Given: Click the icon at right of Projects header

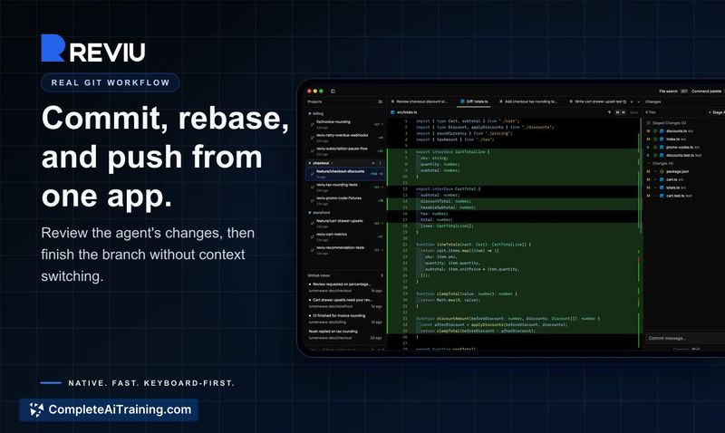Looking at the screenshot, I should pos(380,101).
